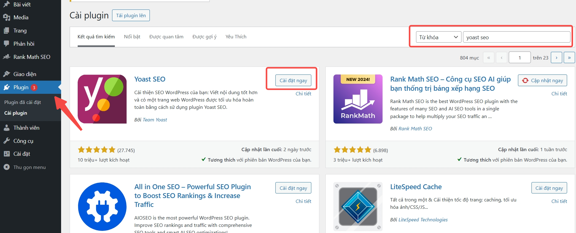Image resolution: width=576 pixels, height=233 pixels.
Task: Open Plugin đã cài đặt submenu
Action: pos(23,102)
